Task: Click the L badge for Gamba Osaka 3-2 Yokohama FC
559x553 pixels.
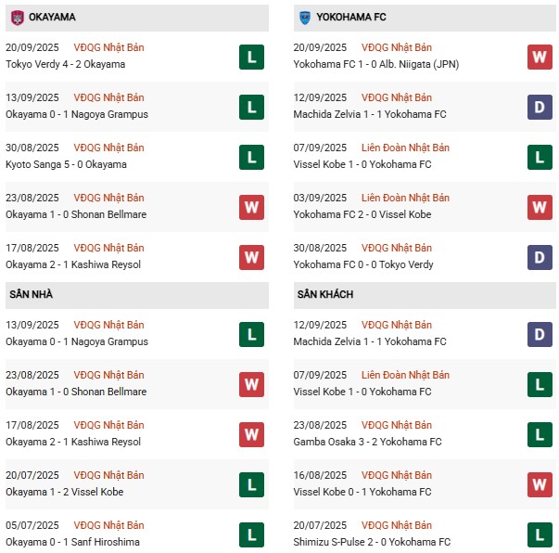Action: [x=540, y=434]
